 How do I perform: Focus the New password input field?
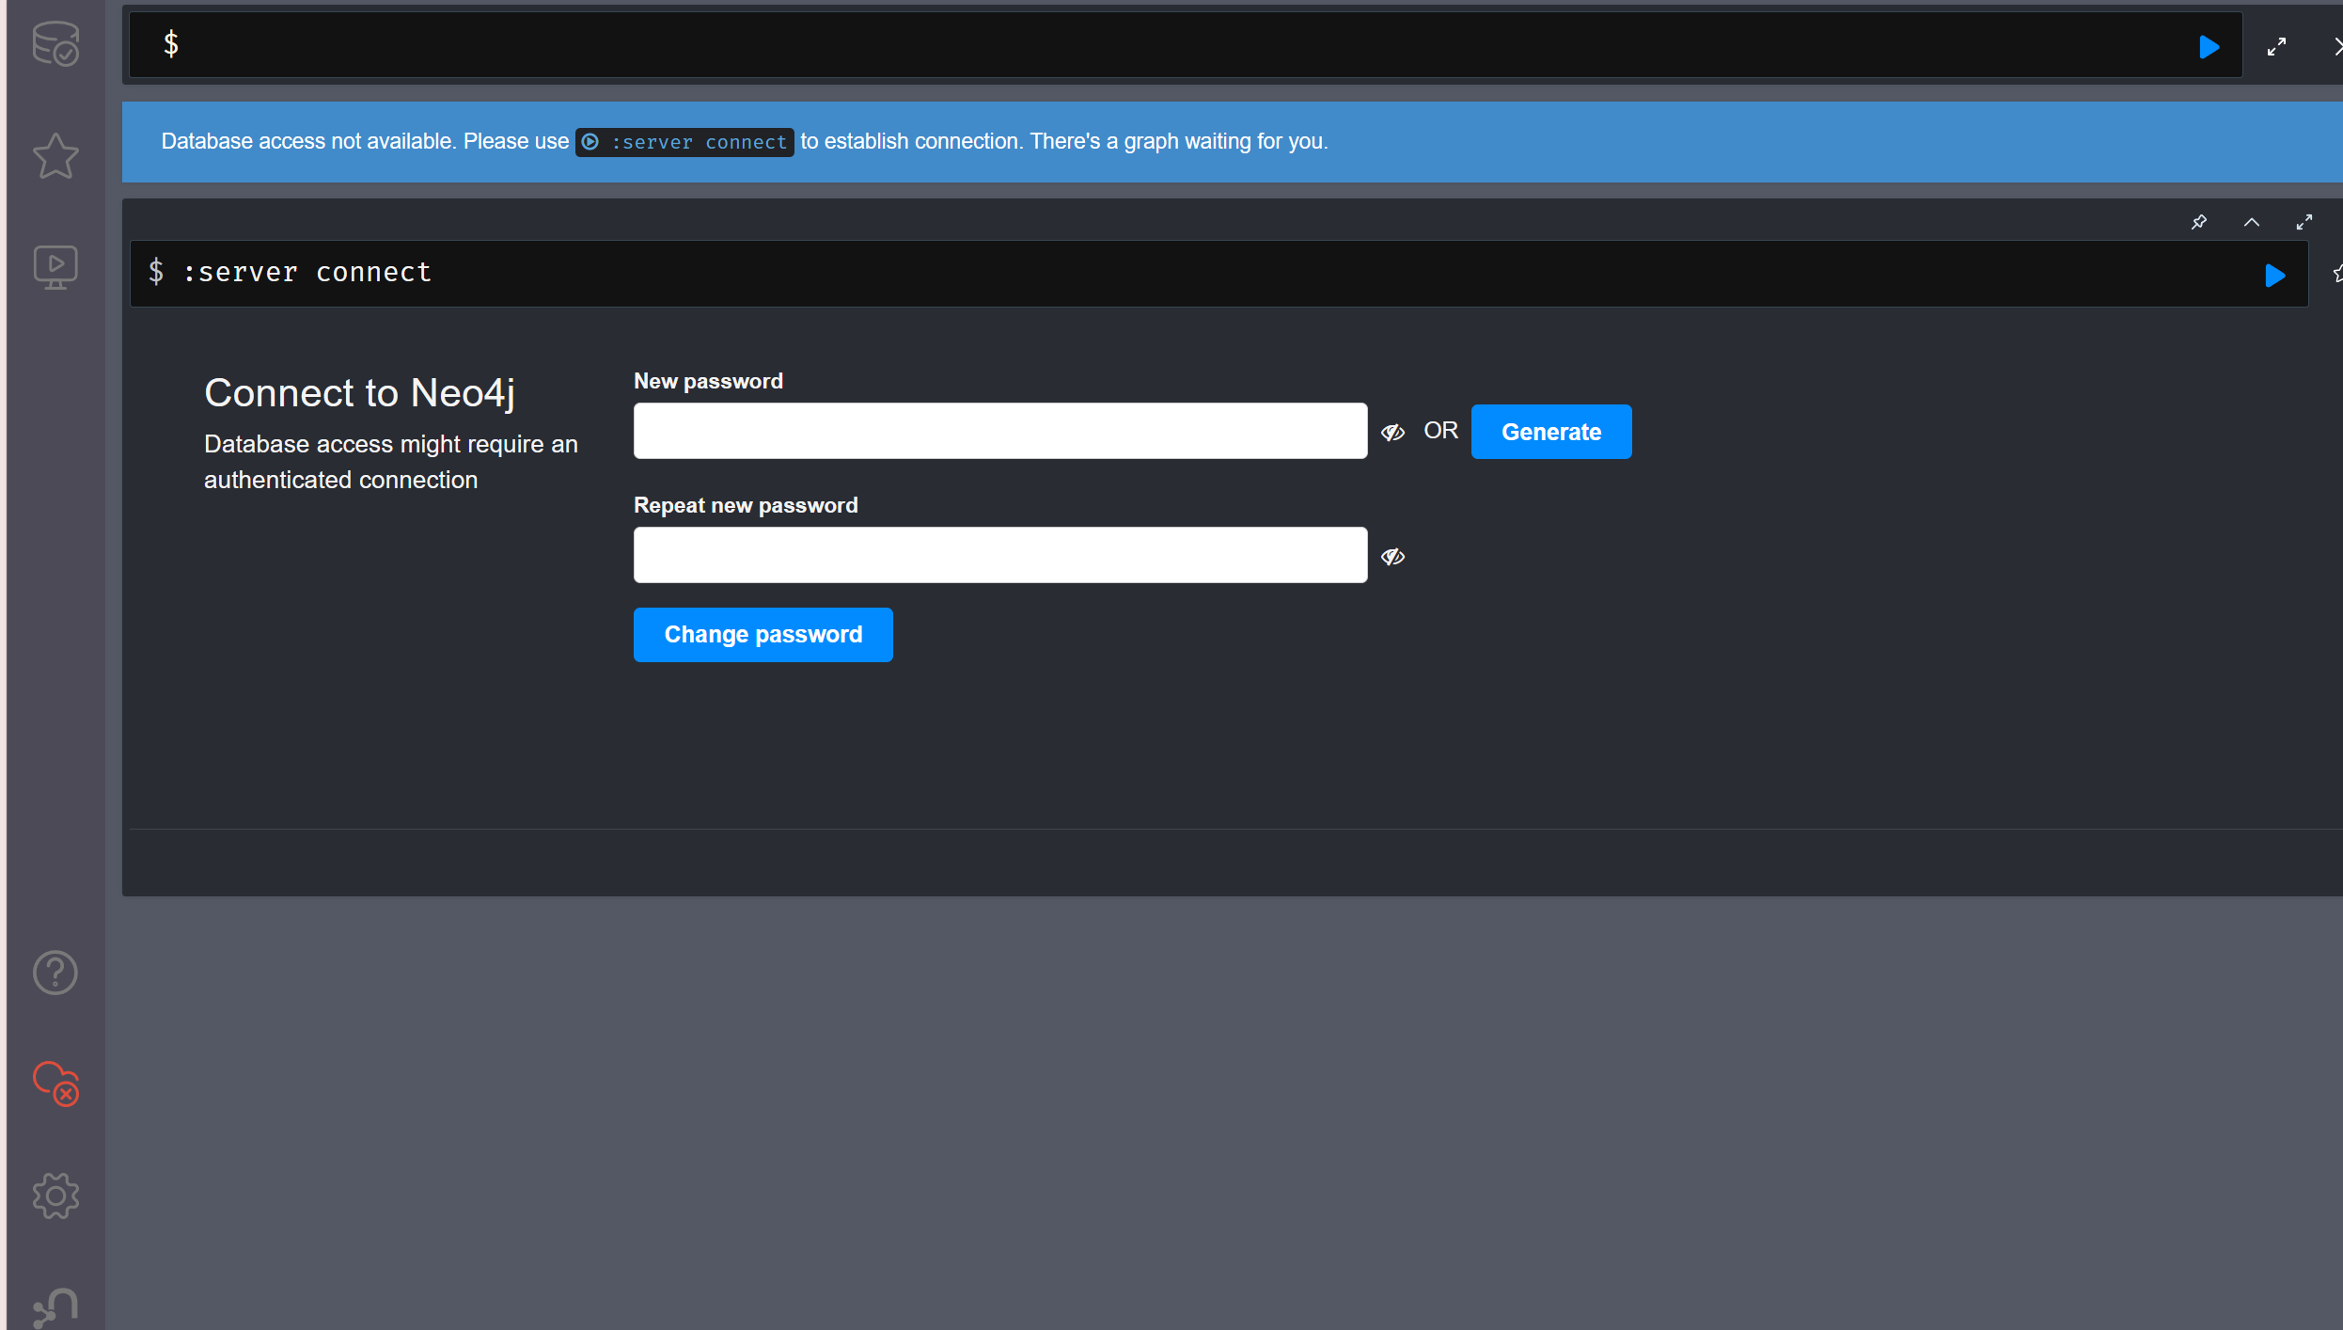[x=999, y=431]
